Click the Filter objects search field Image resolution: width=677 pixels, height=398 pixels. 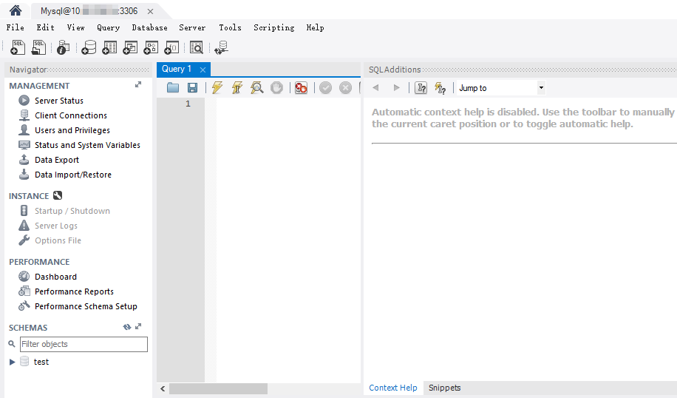coord(84,344)
